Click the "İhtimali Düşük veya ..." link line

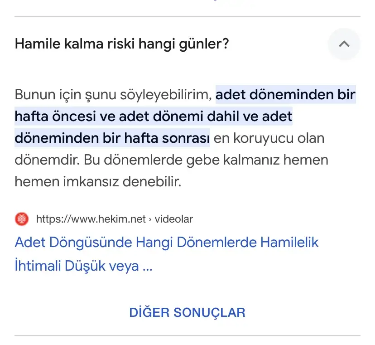coord(83,266)
